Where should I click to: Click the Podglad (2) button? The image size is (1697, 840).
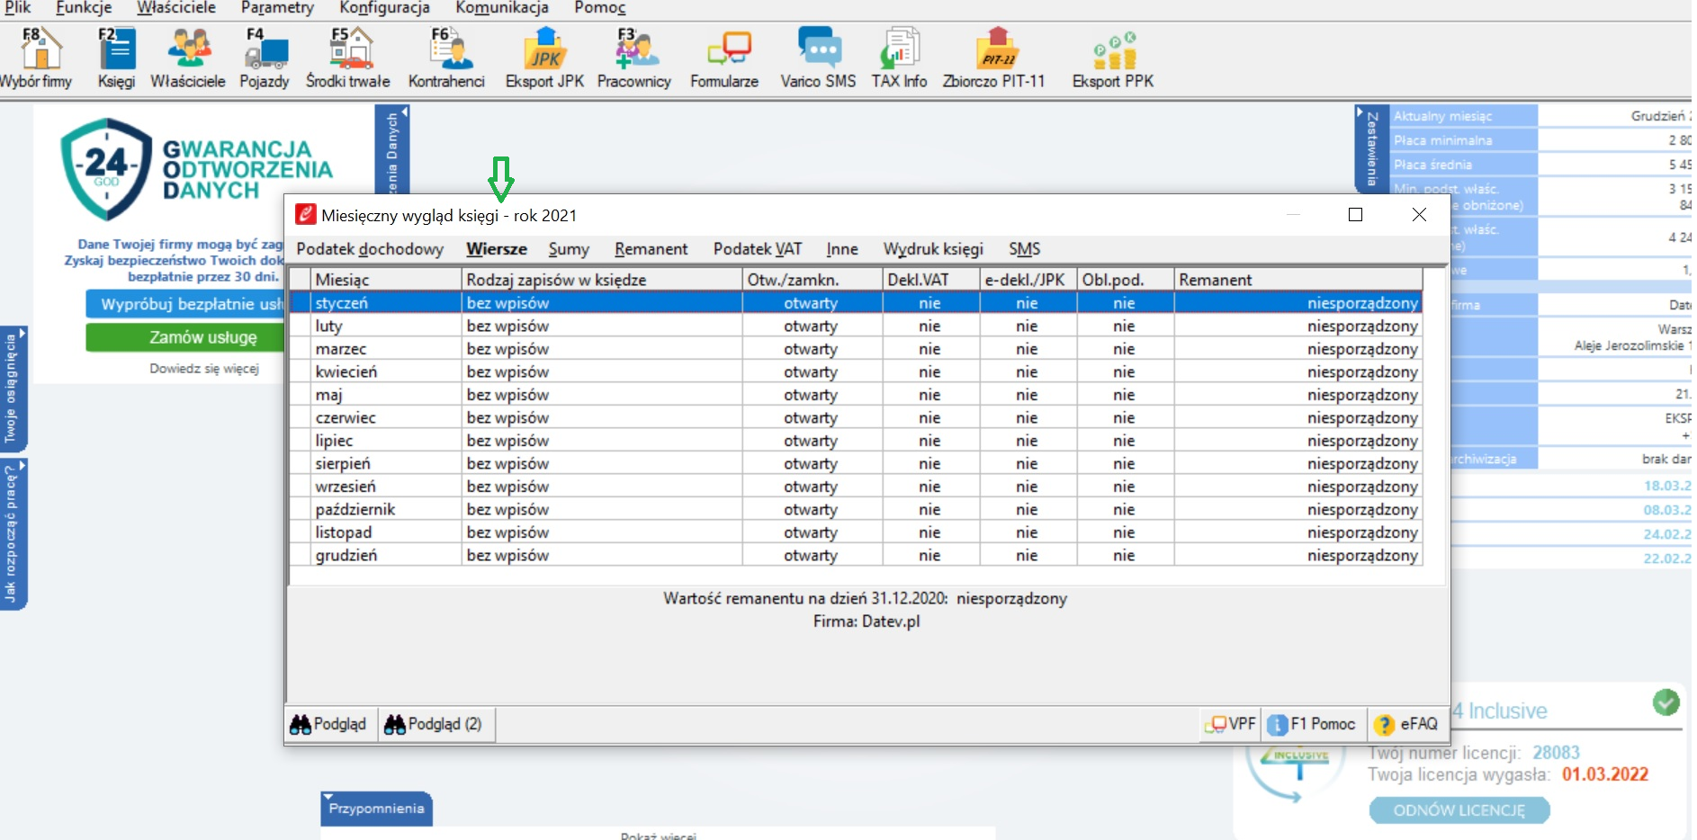(435, 724)
